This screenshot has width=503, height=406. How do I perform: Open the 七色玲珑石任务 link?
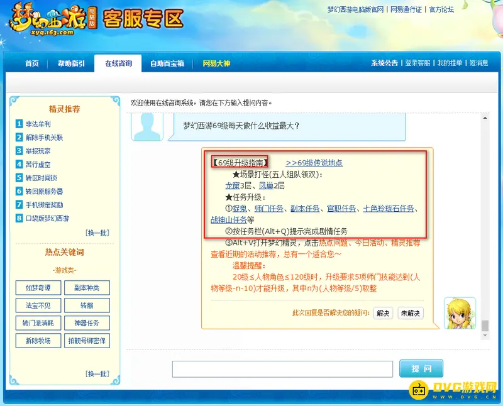[389, 209]
